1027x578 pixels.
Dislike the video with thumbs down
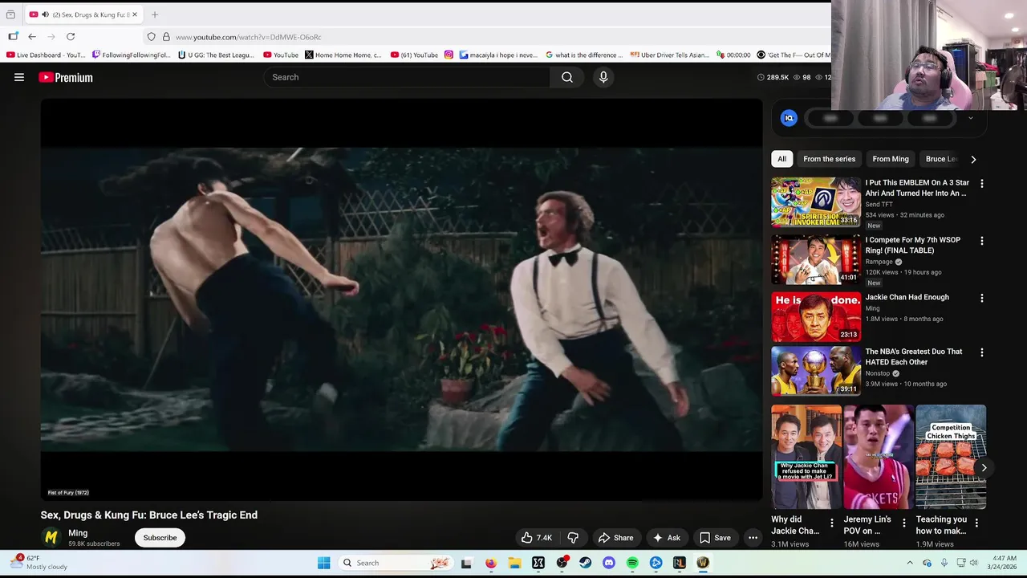click(573, 538)
